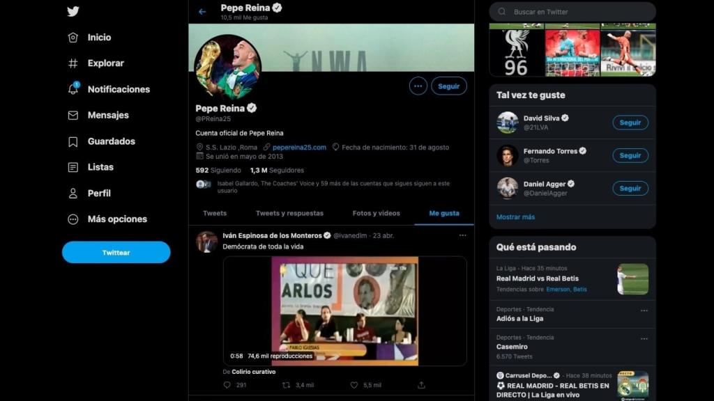The width and height of the screenshot is (714, 401).
Task: Toggle follow for David Silva
Action: click(630, 123)
